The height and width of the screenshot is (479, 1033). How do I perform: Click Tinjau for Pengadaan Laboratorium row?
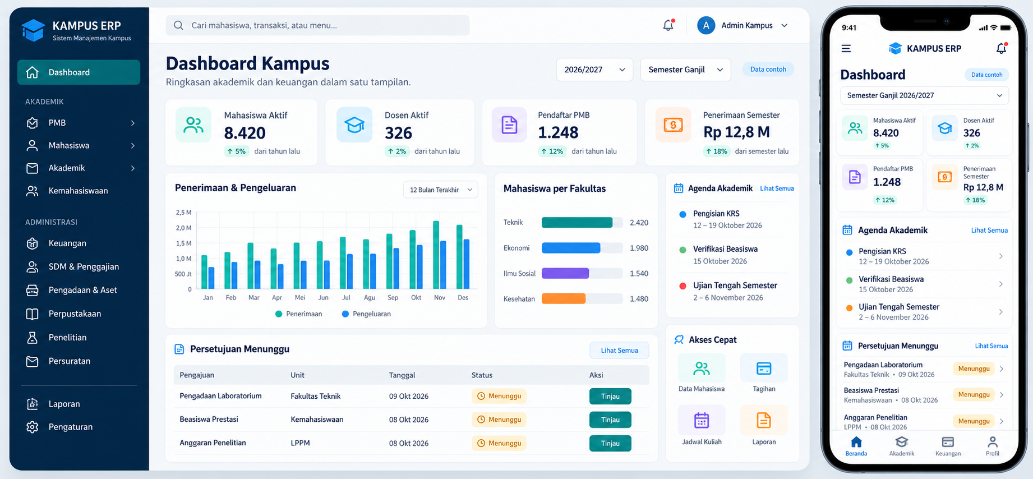[x=610, y=396]
